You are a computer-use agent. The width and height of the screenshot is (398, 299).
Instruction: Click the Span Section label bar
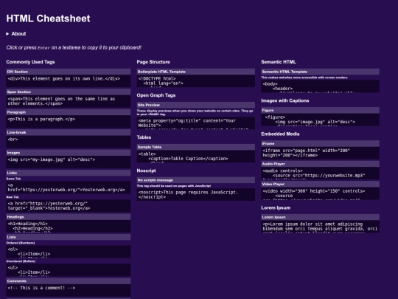tap(69, 92)
